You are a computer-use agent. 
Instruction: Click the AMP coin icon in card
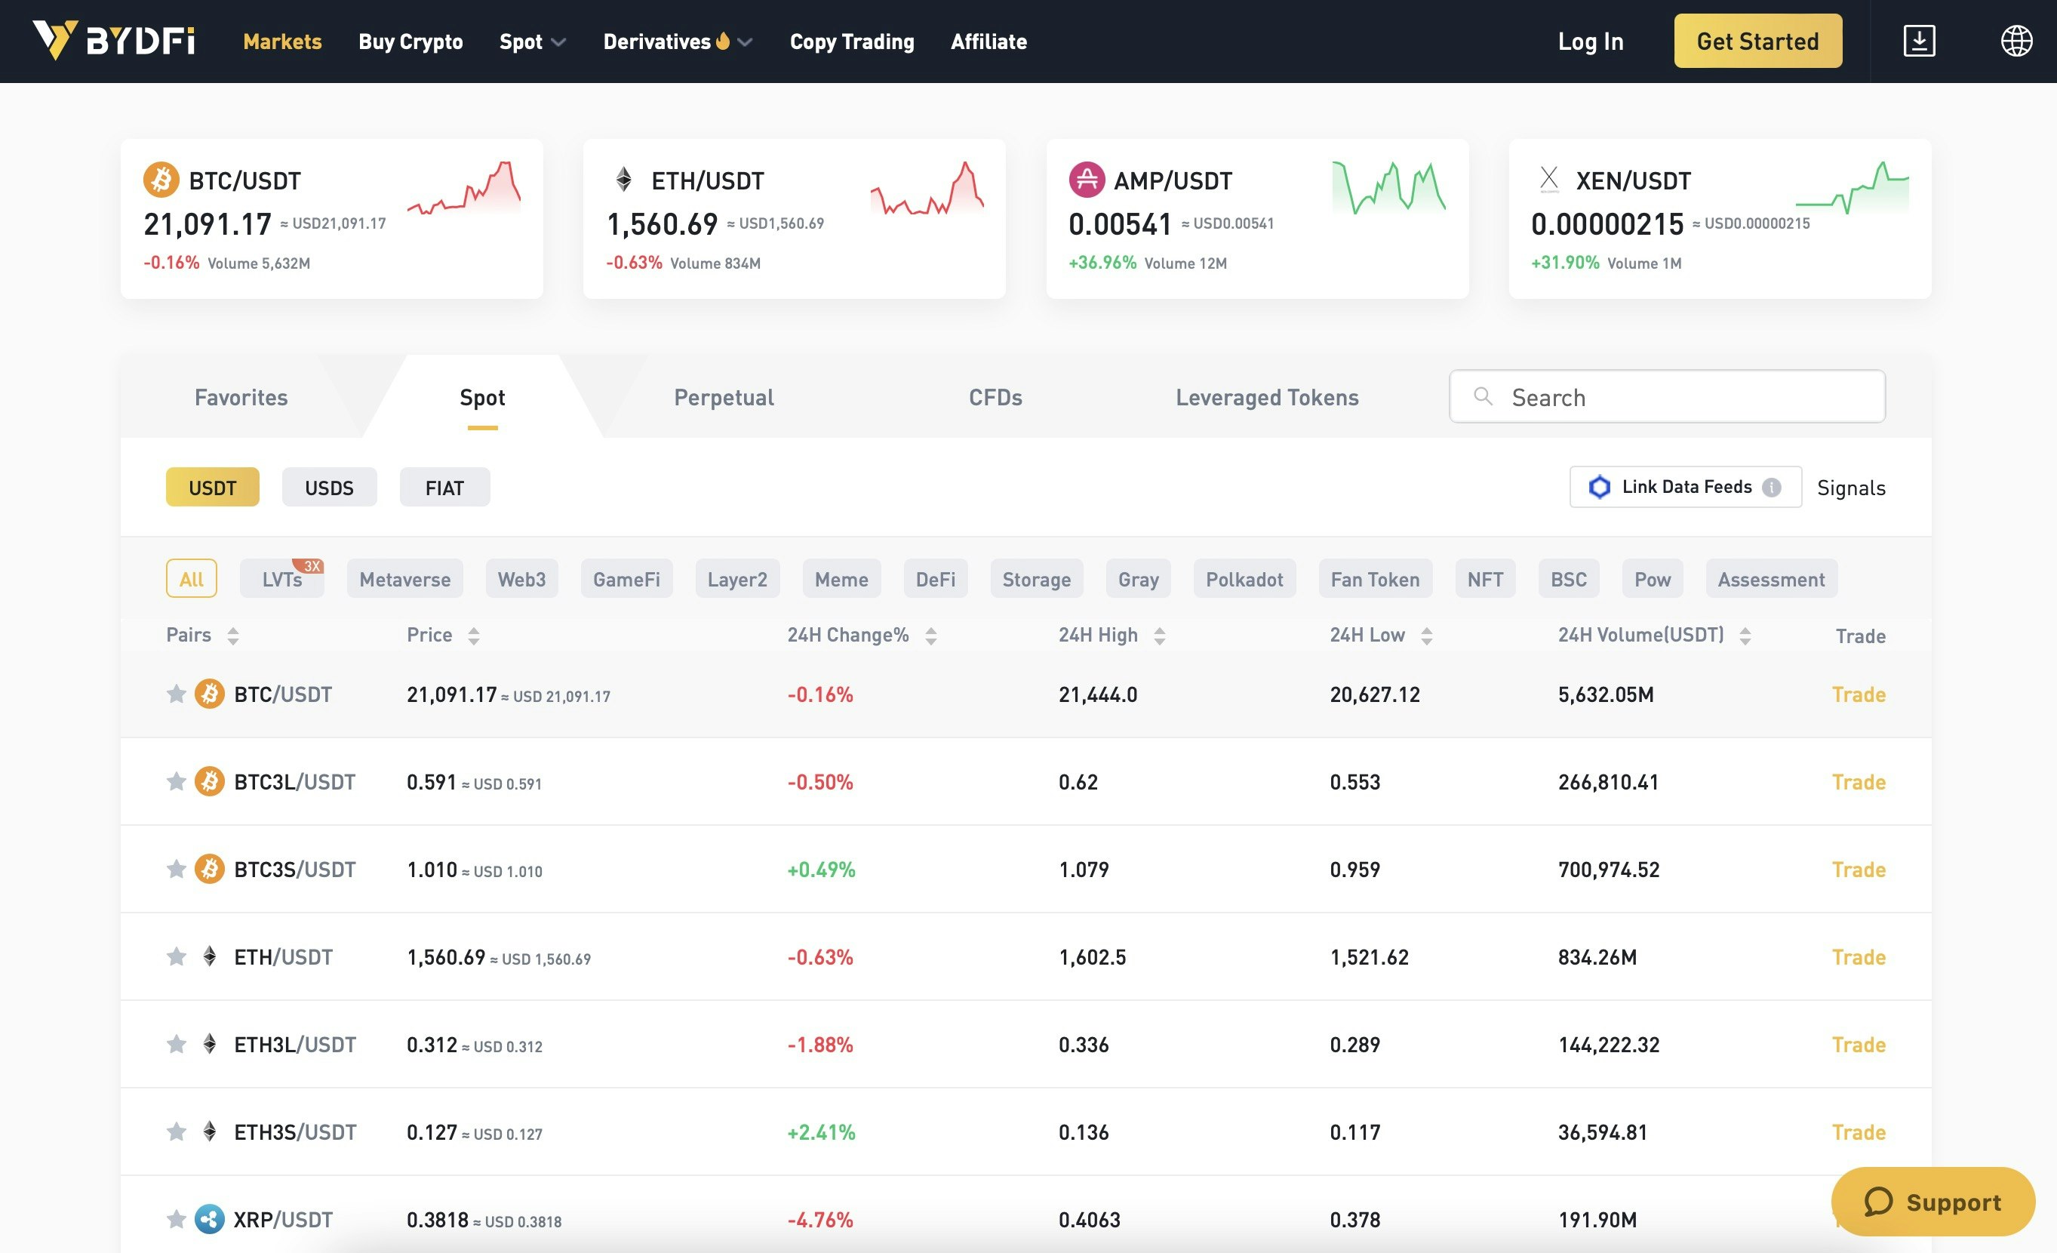(1086, 180)
